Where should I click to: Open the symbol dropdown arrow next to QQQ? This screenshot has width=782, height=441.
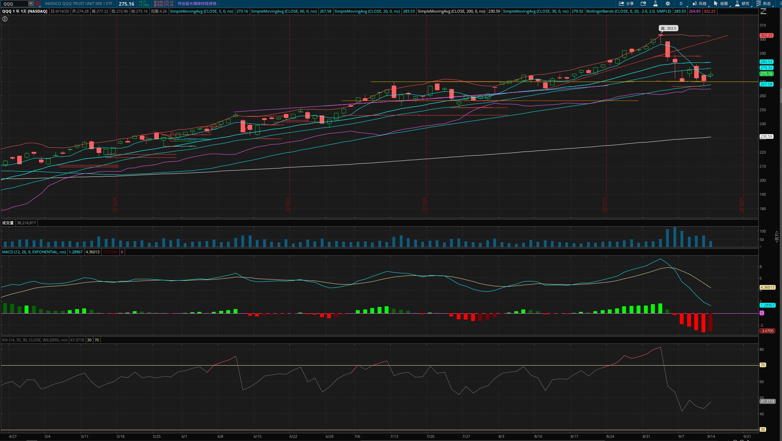point(31,4)
